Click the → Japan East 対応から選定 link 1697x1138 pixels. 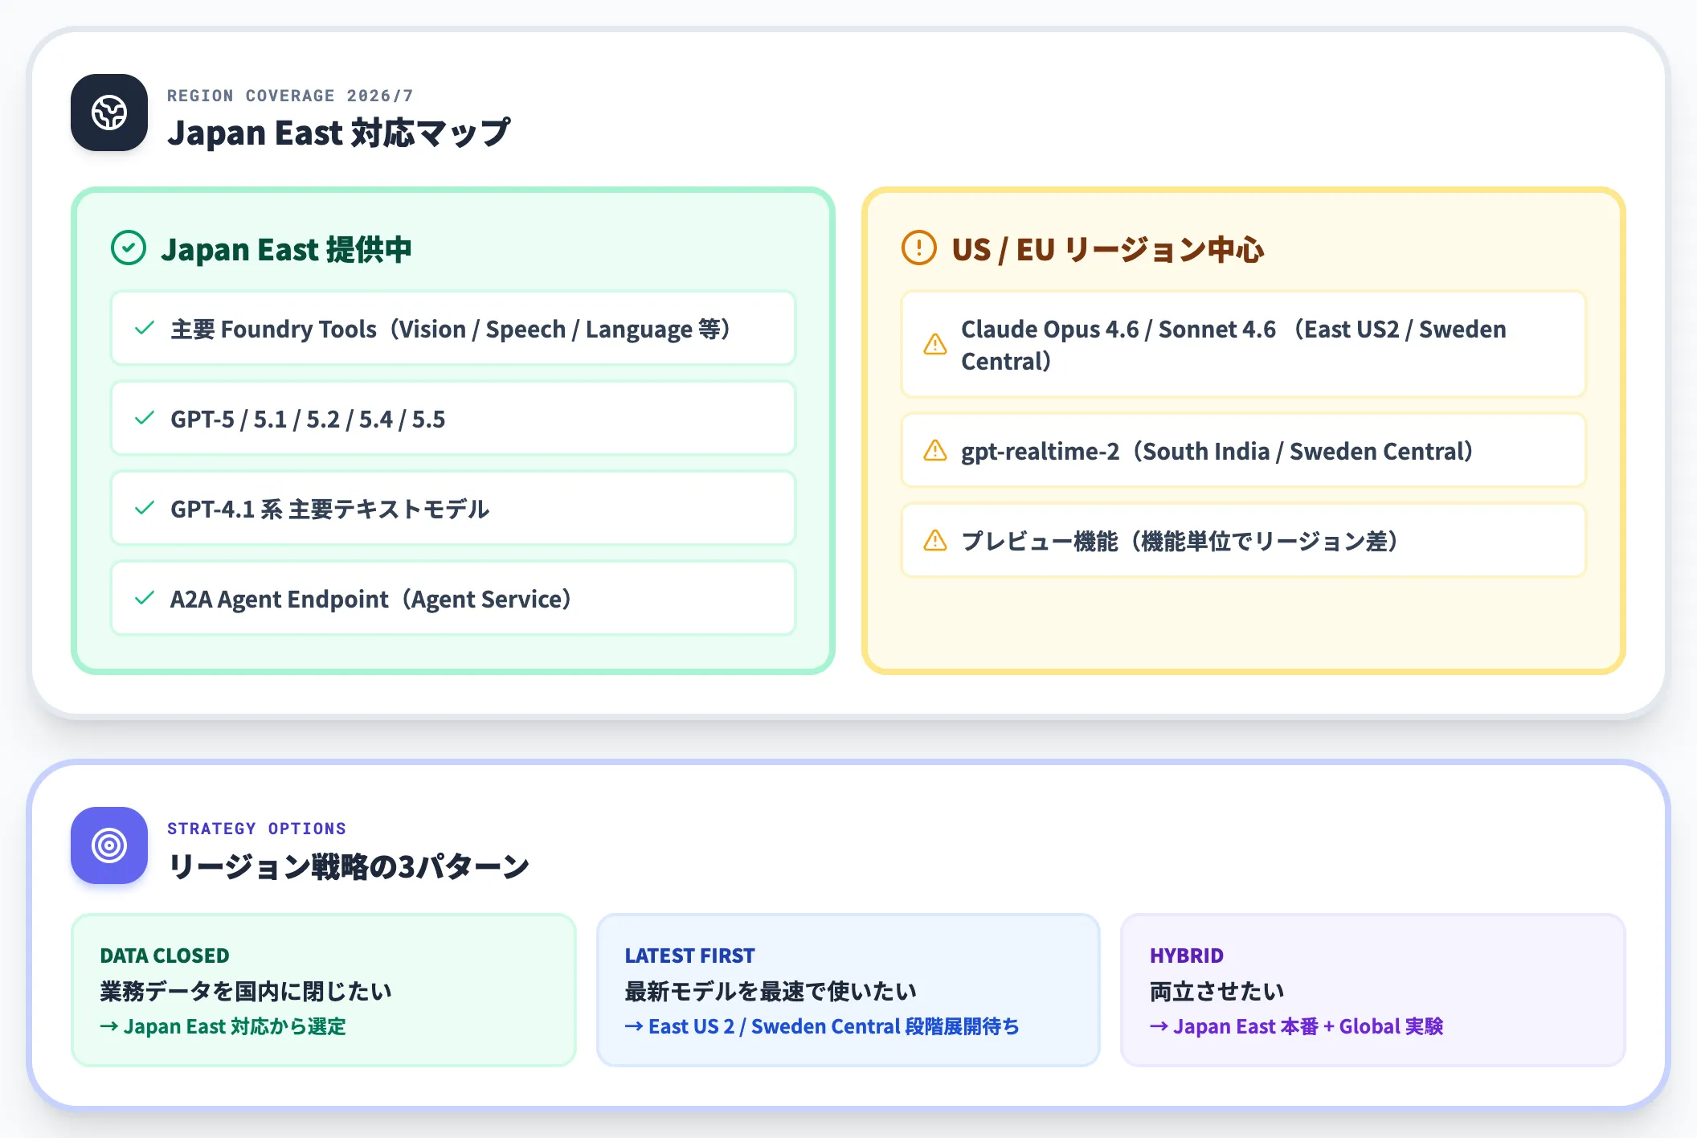pos(223,1026)
